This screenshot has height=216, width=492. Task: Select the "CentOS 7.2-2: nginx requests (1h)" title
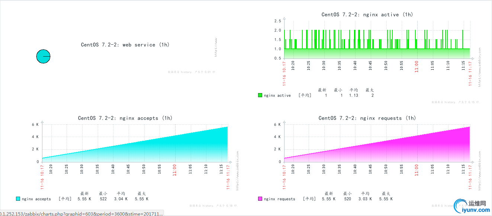click(x=367, y=118)
